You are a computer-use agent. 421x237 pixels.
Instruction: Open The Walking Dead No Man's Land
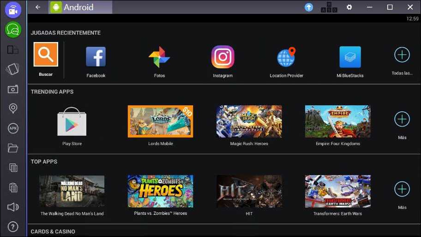click(x=72, y=191)
